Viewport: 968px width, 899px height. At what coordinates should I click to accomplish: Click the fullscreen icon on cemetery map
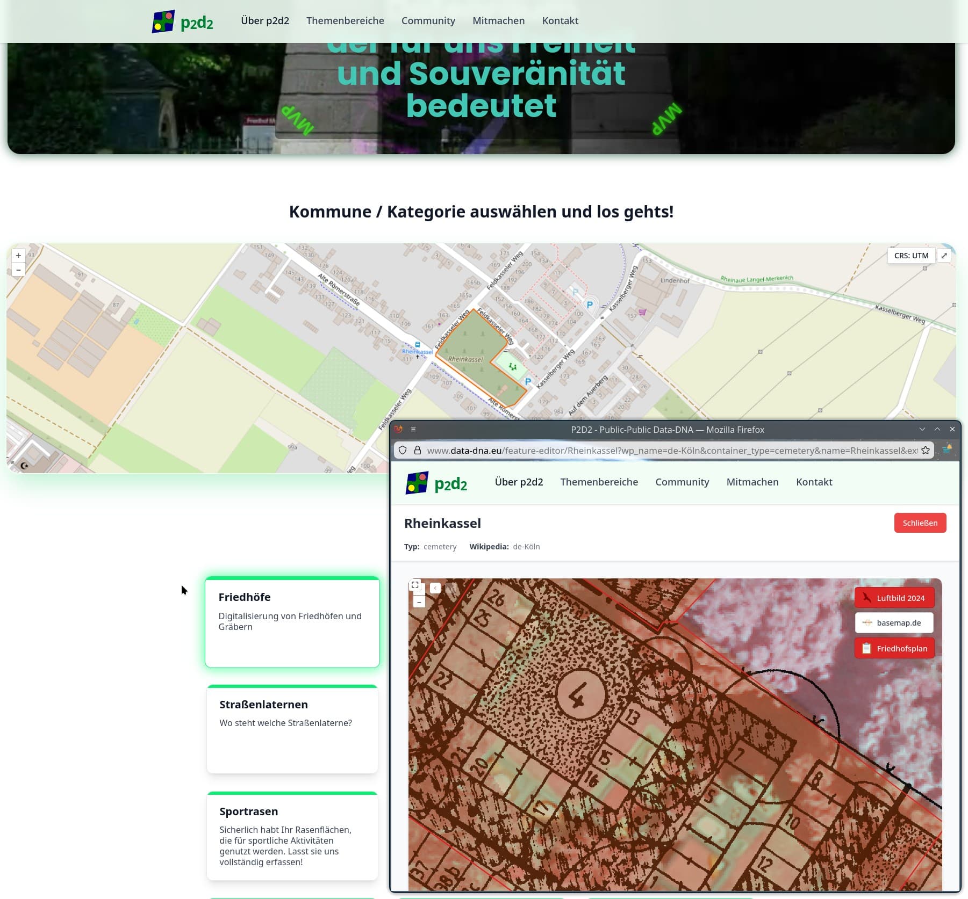click(x=415, y=585)
